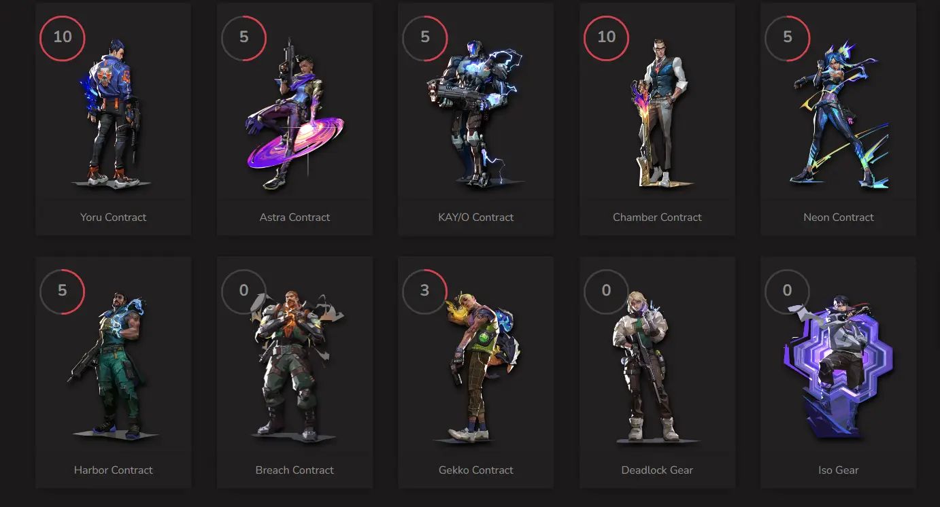Select the Yoru agent artwork
This screenshot has width=940, height=507.
coord(113,112)
